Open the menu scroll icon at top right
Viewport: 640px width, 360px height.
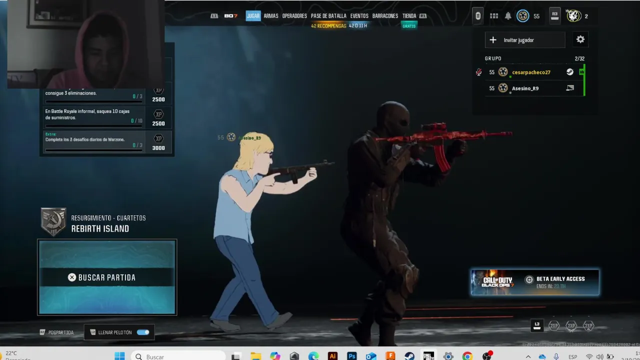click(x=478, y=16)
